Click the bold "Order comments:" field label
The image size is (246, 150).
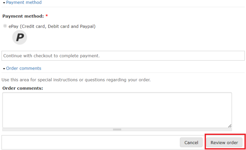pyautogui.click(x=22, y=88)
